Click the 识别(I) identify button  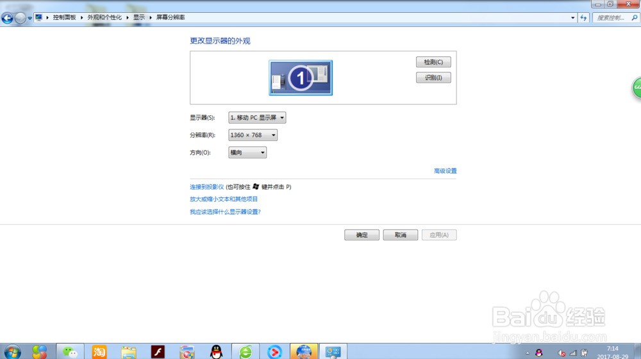[x=433, y=78]
